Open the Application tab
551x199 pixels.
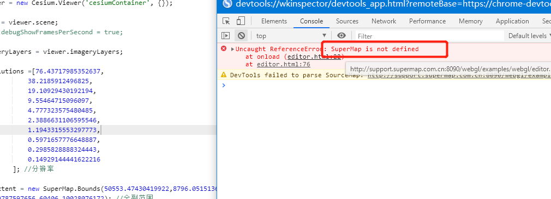coord(512,21)
